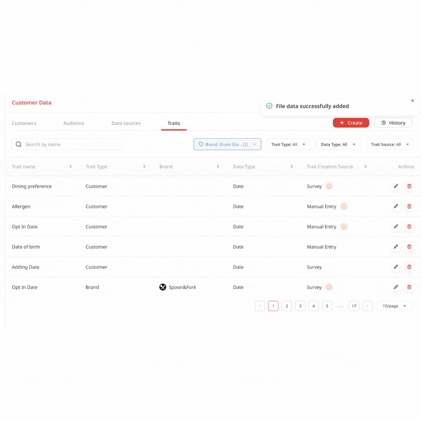Open the Trait Type: All dropdown
Screen dimensions: 421x421
(x=288, y=144)
